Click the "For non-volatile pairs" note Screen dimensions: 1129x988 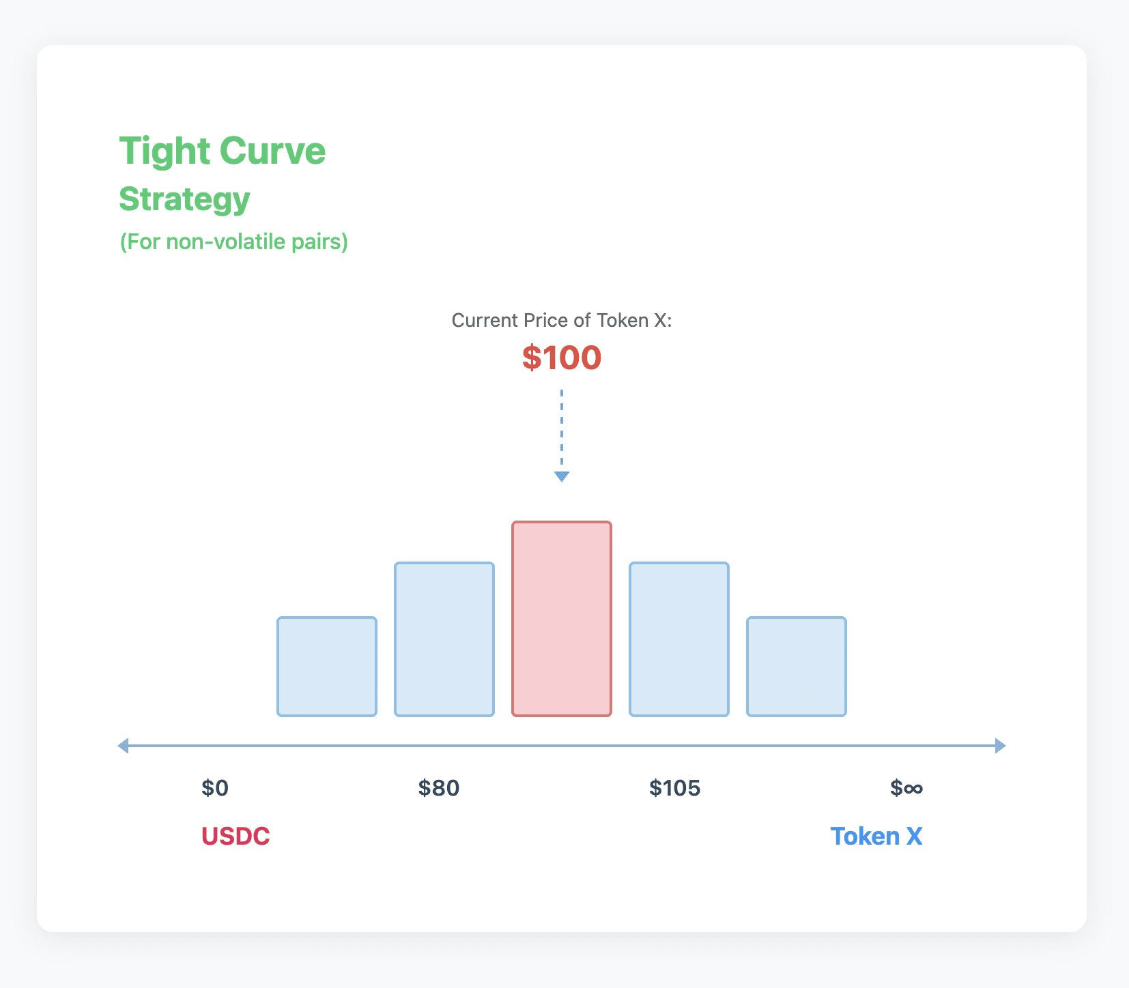tap(234, 242)
